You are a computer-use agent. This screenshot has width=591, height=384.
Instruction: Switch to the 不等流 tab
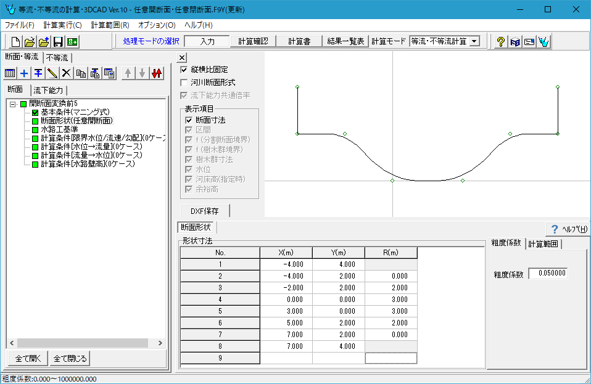pos(57,57)
